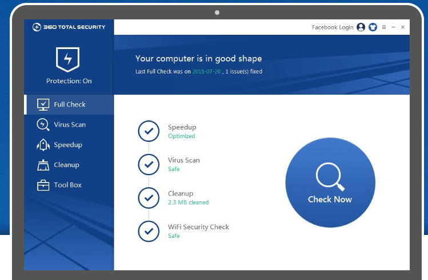Click the Tool Box briefcase icon
Viewport: 428px width, 280px height.
(x=43, y=185)
